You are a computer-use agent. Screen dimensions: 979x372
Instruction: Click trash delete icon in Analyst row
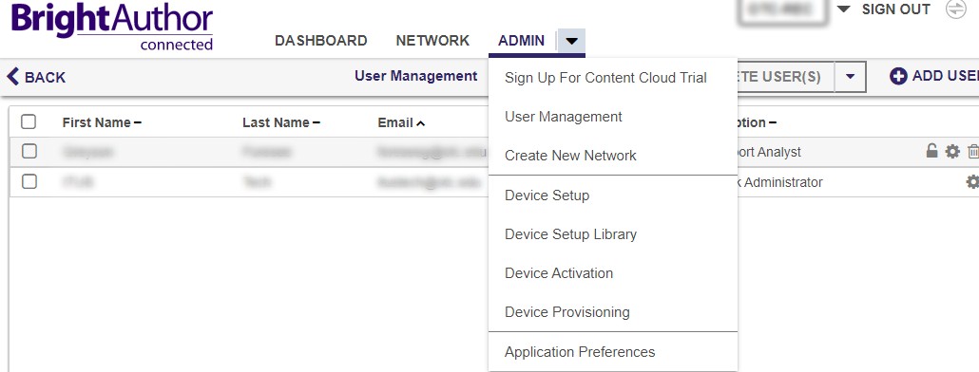point(972,152)
